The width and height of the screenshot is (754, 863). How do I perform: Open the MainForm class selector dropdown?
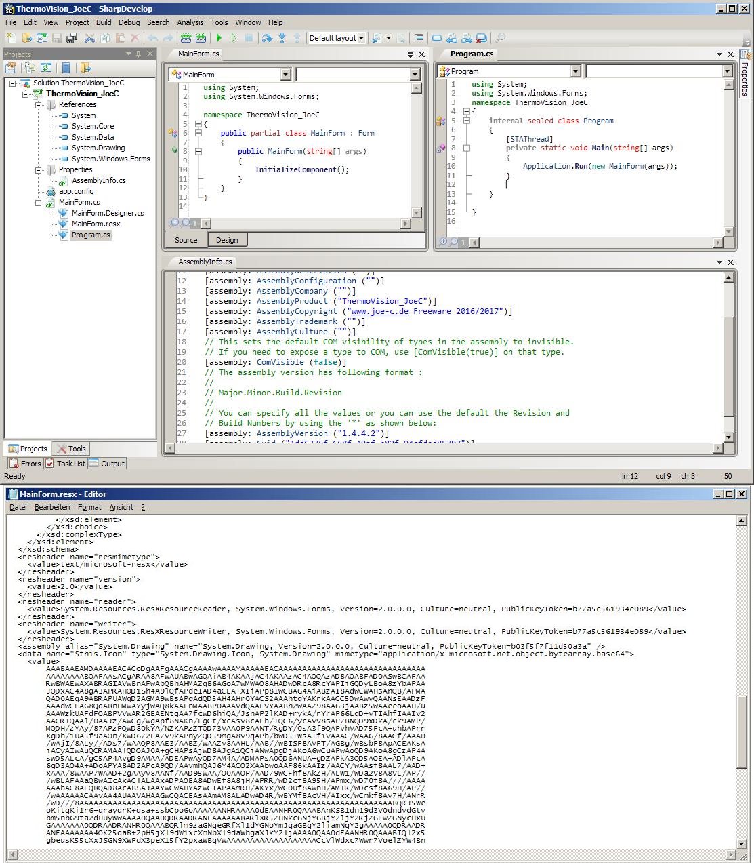[285, 75]
